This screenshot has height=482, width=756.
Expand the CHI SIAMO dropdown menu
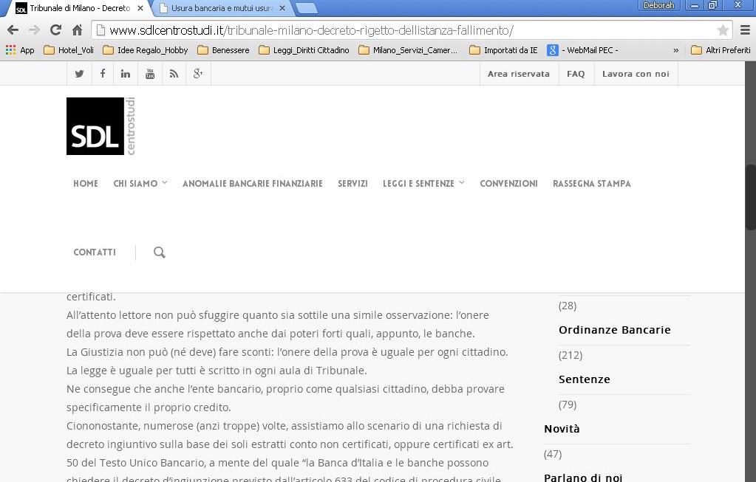click(140, 184)
